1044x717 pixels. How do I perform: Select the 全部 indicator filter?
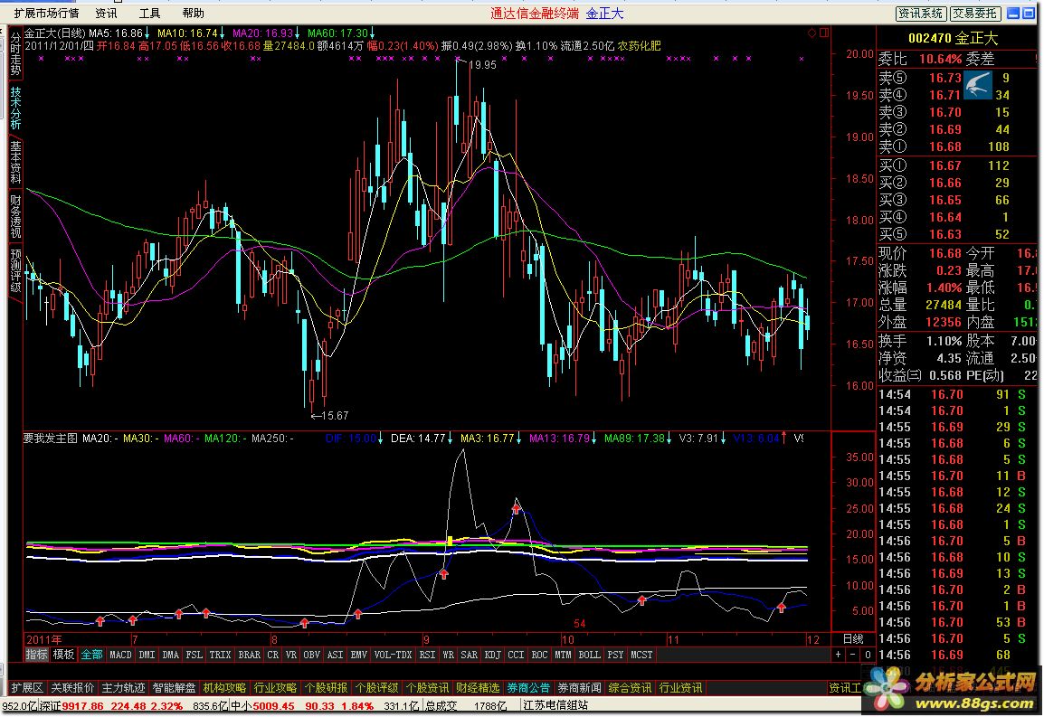point(92,656)
